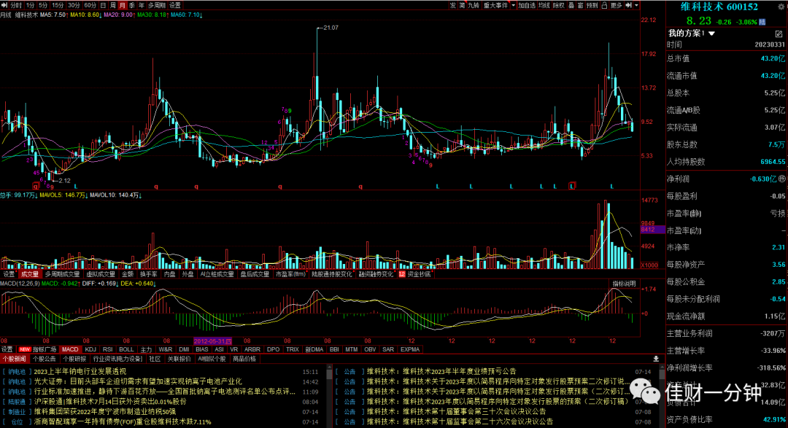788x428 pixels.
Task: Switch to the KDJ indicator tab
Action: coord(90,349)
